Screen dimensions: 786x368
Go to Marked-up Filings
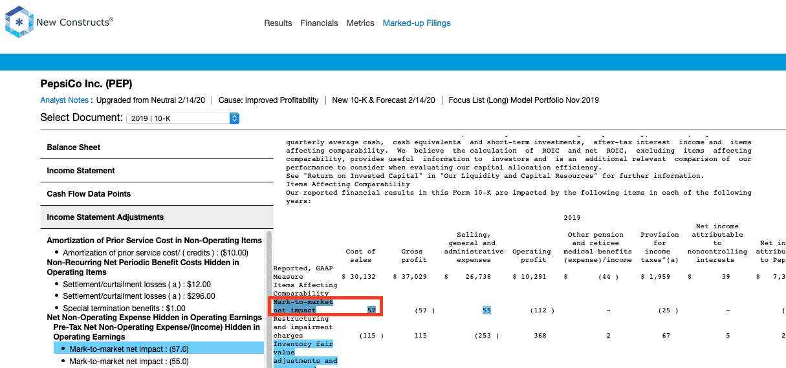tap(417, 23)
